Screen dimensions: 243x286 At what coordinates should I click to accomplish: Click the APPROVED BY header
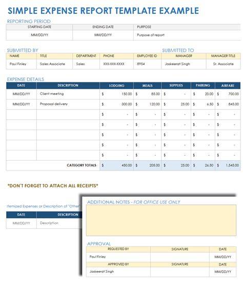(118, 264)
